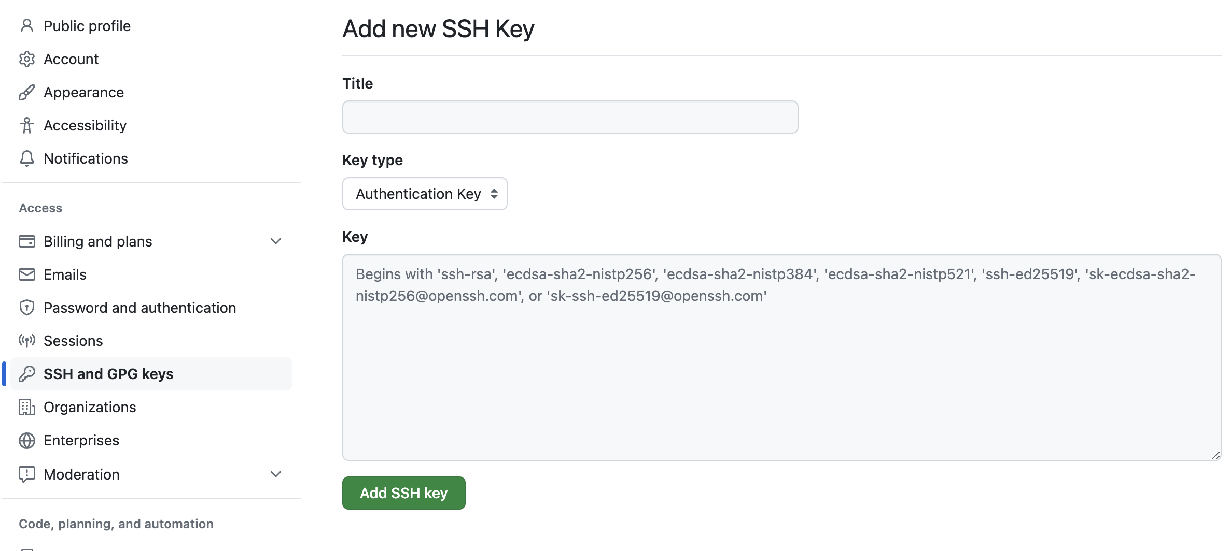Click the Enterprises globe icon
Screen dimensions: 1230x551
coord(27,440)
